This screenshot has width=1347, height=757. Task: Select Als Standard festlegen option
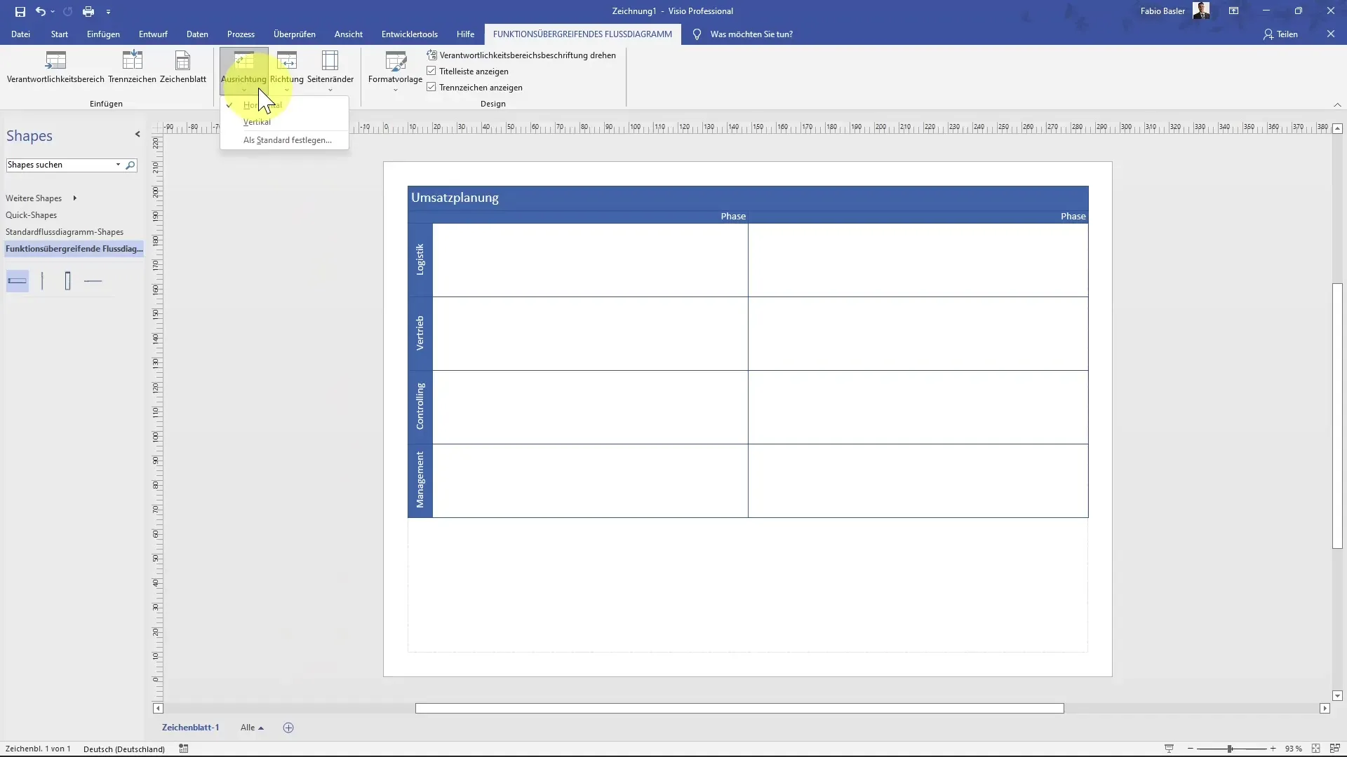click(x=284, y=140)
